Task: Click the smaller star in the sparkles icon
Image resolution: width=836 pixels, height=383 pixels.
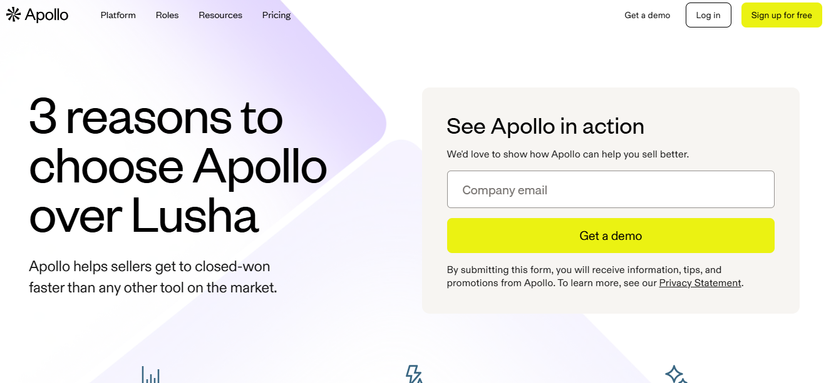Action: pyautogui.click(x=682, y=382)
